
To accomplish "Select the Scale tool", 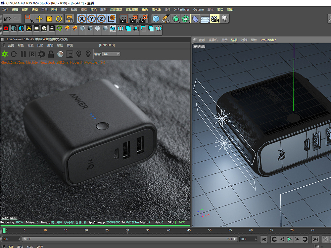I will pyautogui.click(x=49, y=19).
